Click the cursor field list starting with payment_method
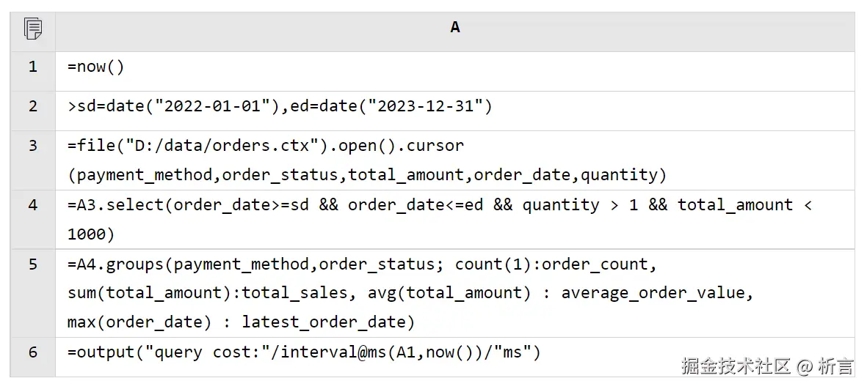867x389 pixels. 367,175
